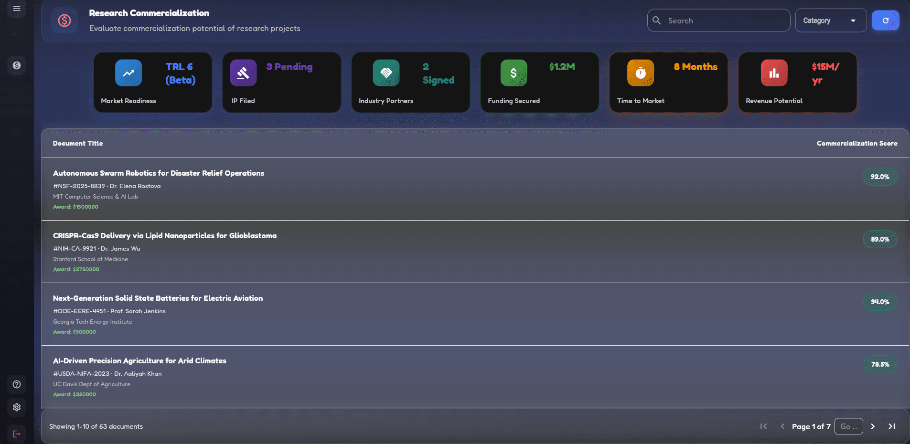Screen dimensions: 910x444
Task: Click the blue refresh button
Action: tap(885, 21)
